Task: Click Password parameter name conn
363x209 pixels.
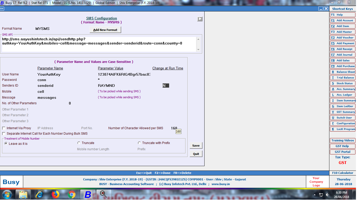Action: coord(42,80)
